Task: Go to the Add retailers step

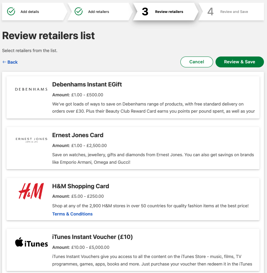Action: coord(100,12)
